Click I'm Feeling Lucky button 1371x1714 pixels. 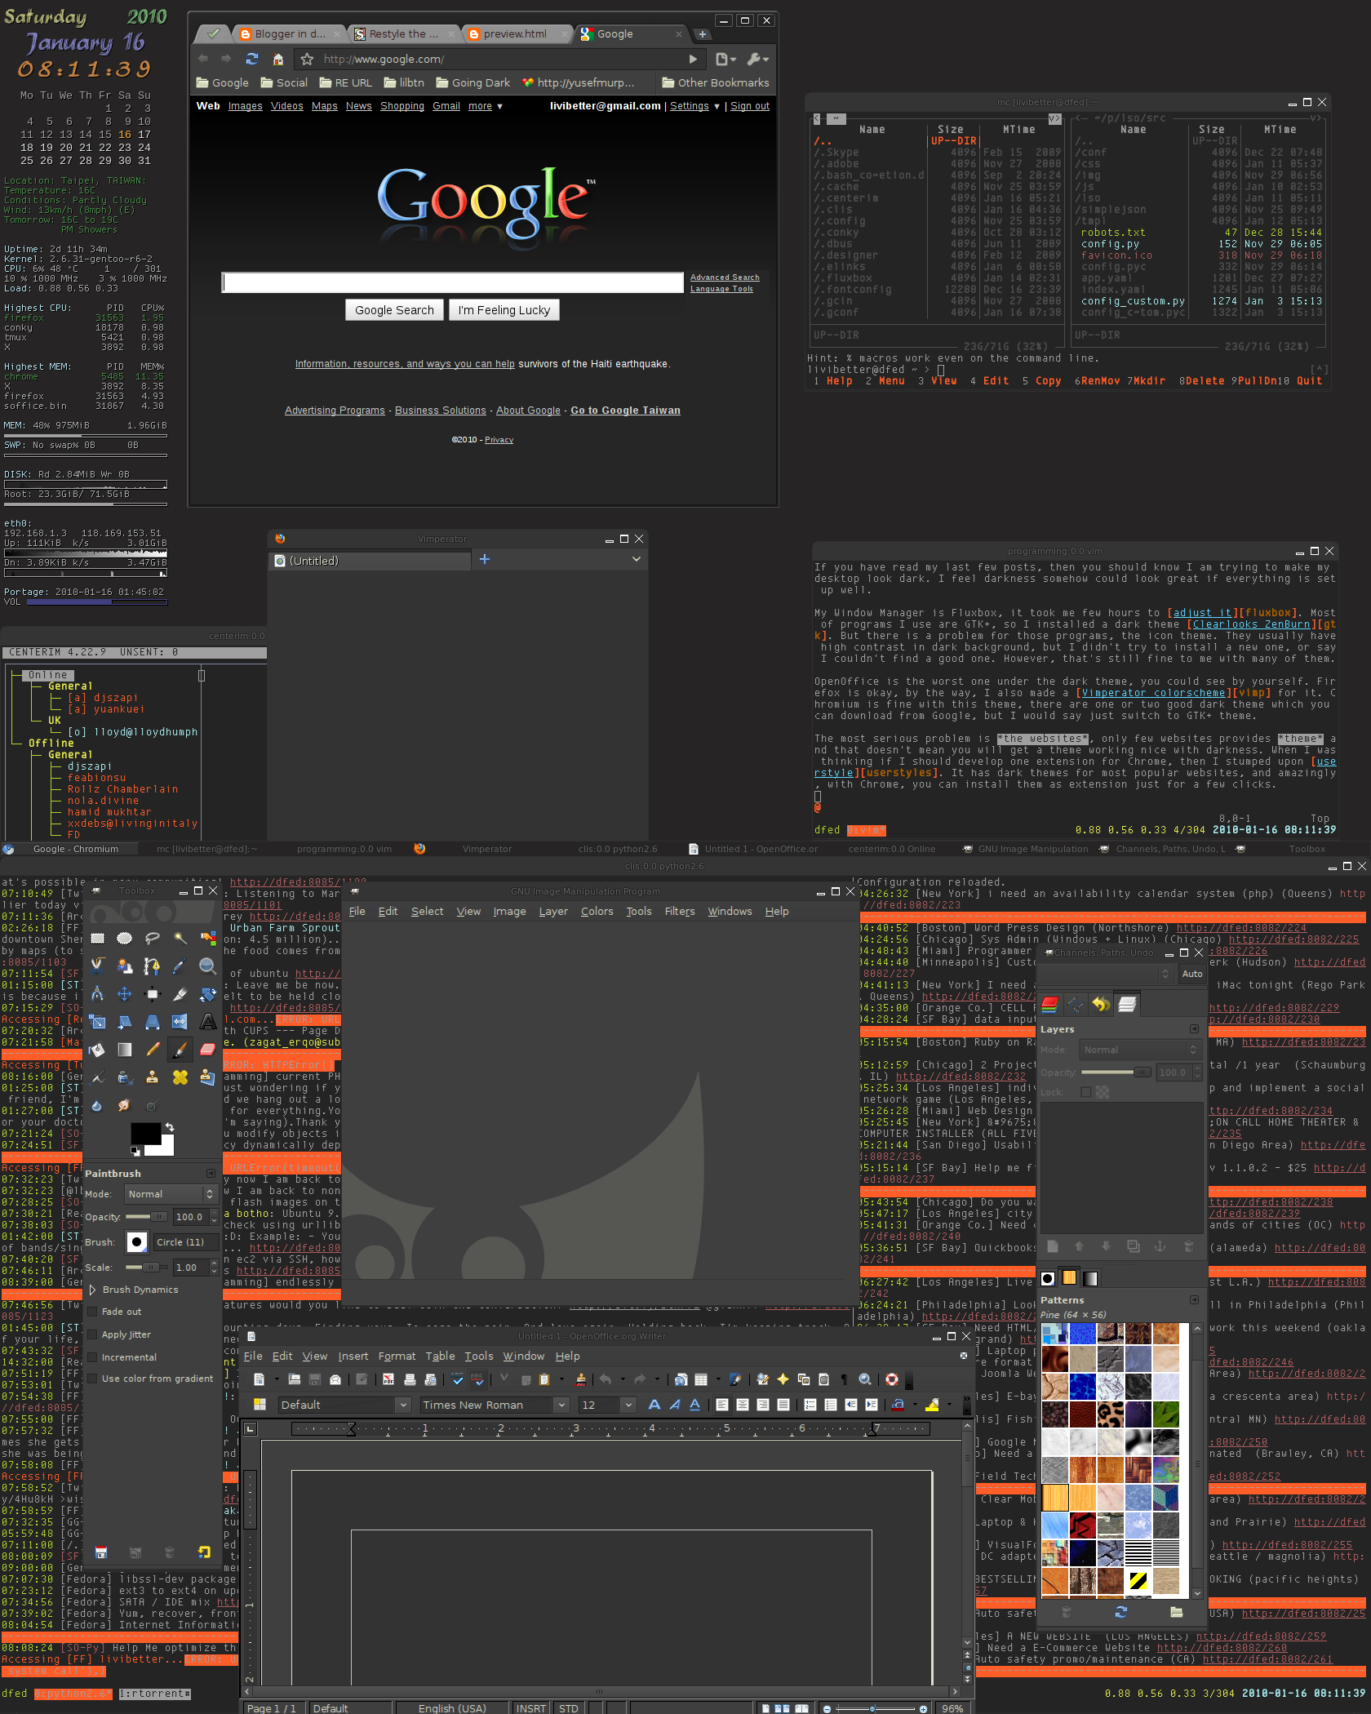(504, 310)
